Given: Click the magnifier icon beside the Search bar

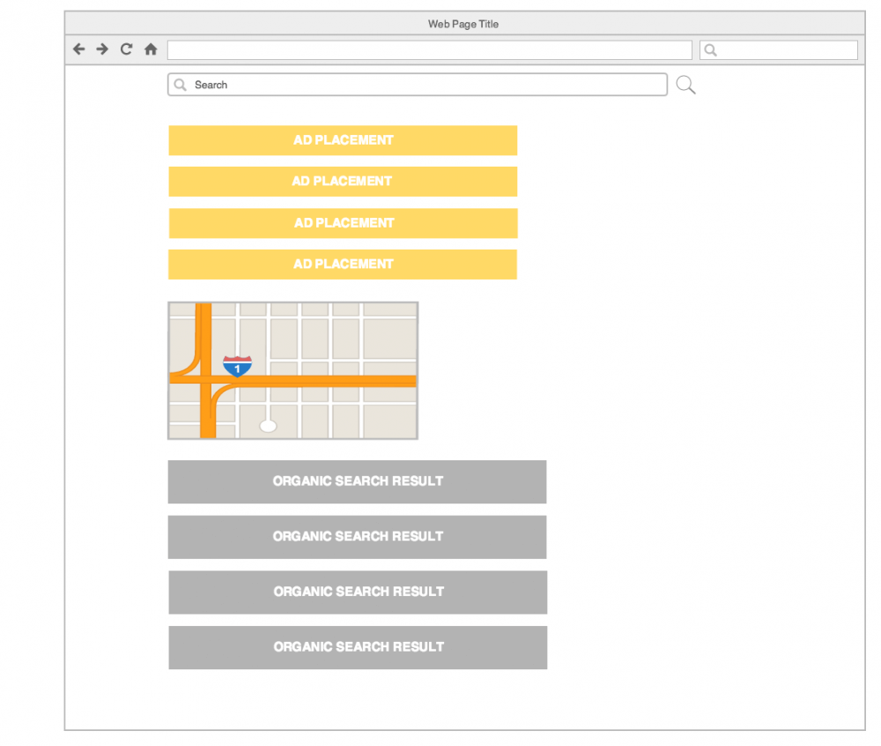Looking at the screenshot, I should point(685,85).
